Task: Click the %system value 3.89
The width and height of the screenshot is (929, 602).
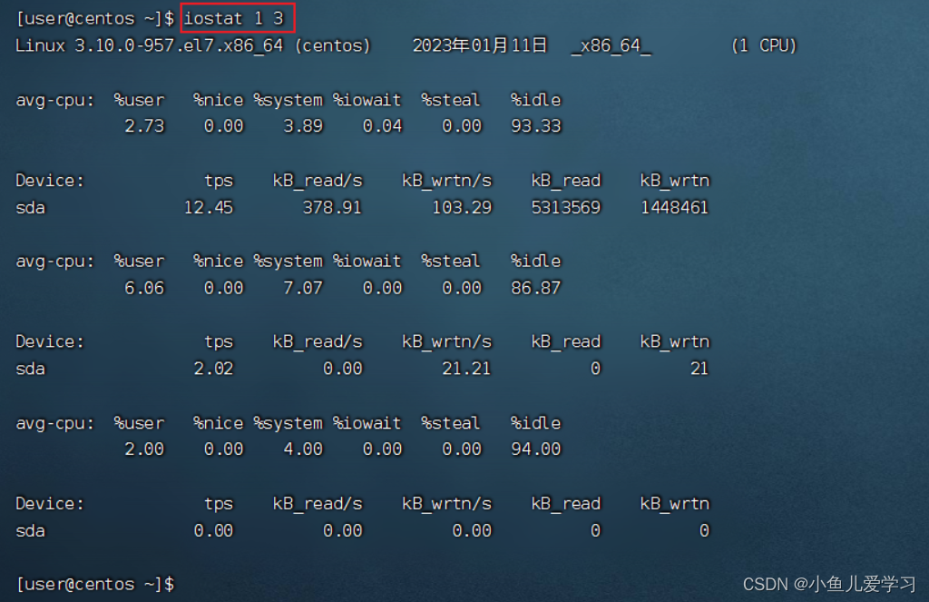Action: [303, 125]
